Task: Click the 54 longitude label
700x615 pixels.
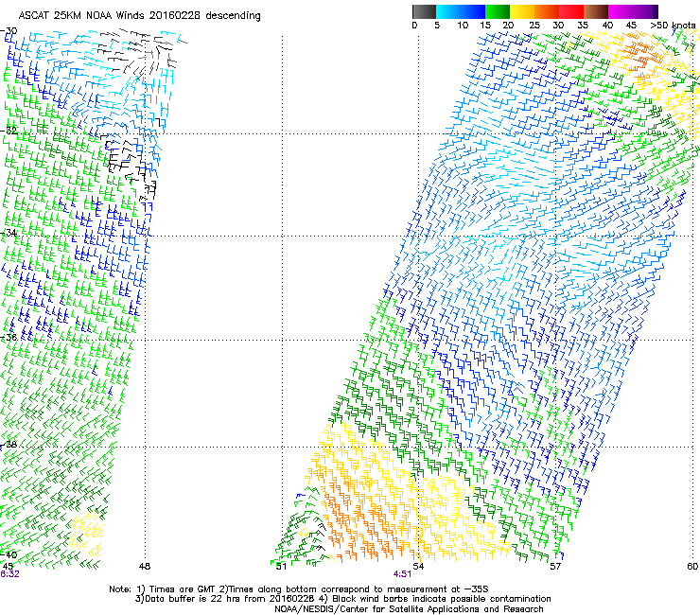Action: [418, 567]
